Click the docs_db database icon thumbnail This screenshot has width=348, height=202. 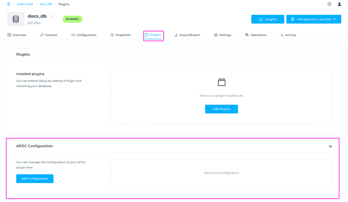tap(16, 19)
